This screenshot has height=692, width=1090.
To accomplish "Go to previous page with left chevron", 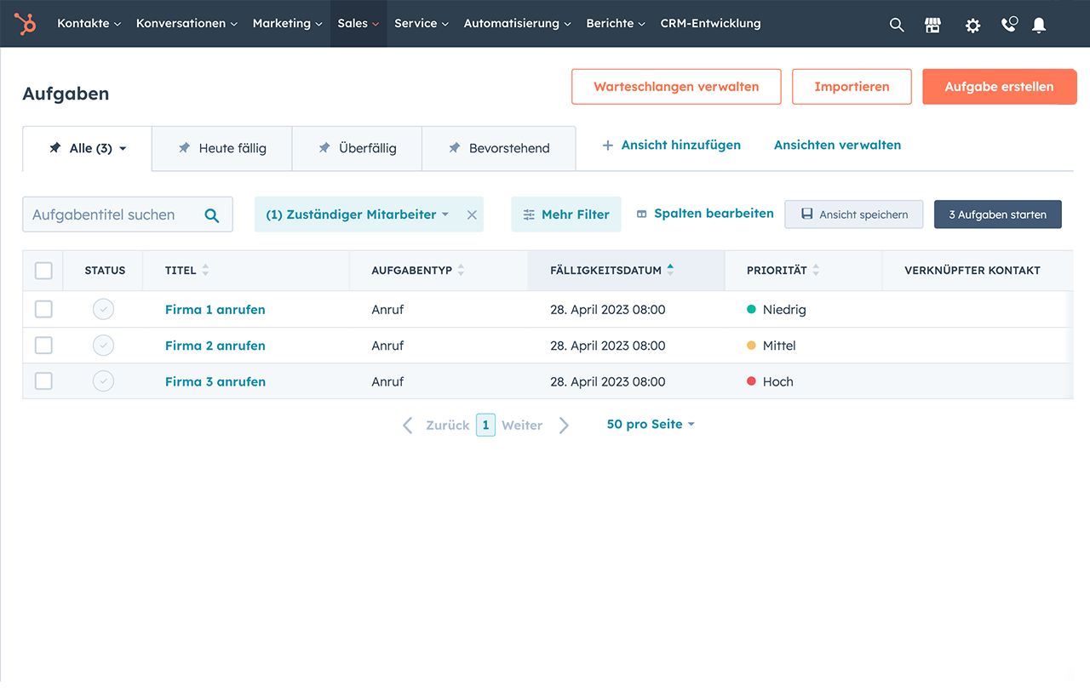I will pyautogui.click(x=408, y=425).
